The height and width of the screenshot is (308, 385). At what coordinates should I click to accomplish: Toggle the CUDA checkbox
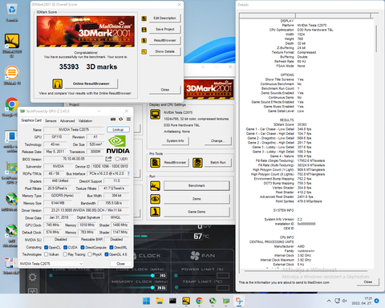coord(65,248)
